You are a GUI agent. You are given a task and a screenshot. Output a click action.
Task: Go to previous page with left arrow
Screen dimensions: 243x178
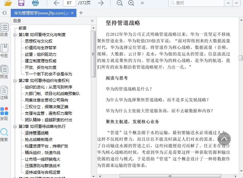point(56,3)
